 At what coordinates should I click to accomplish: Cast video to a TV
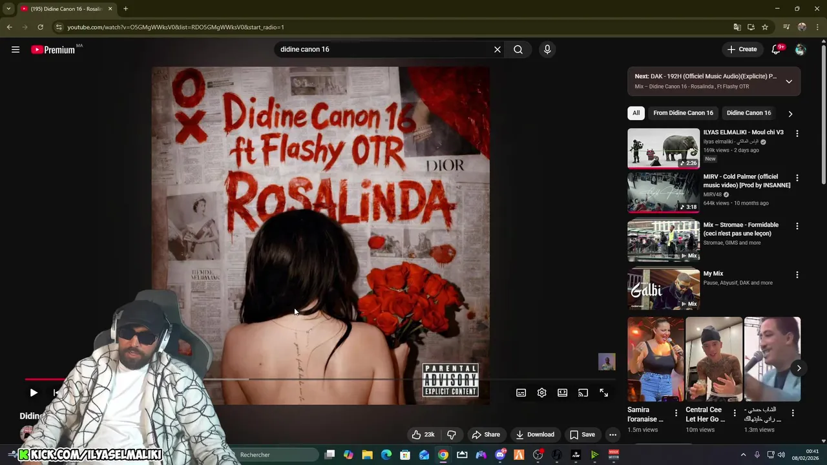(583, 393)
